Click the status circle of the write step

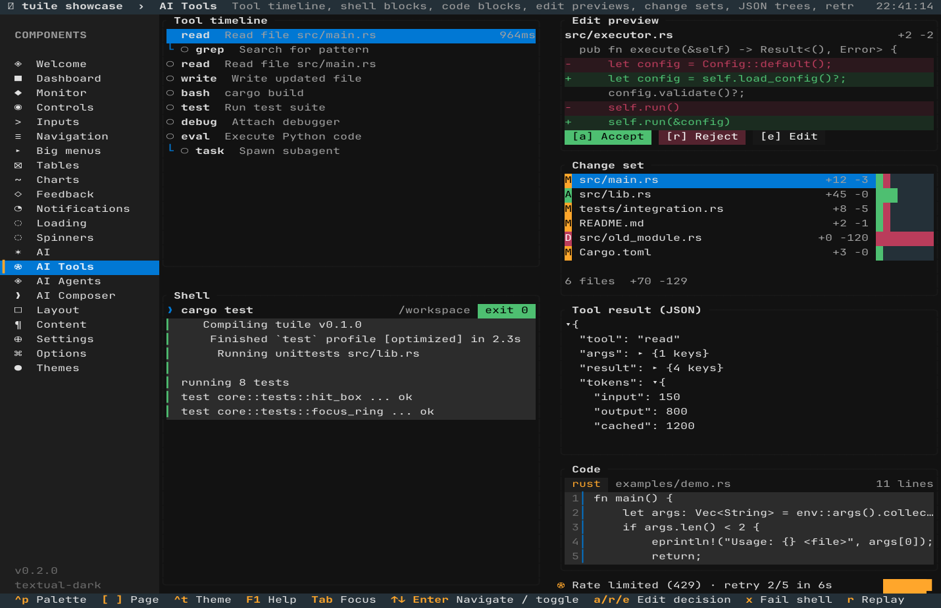(170, 78)
